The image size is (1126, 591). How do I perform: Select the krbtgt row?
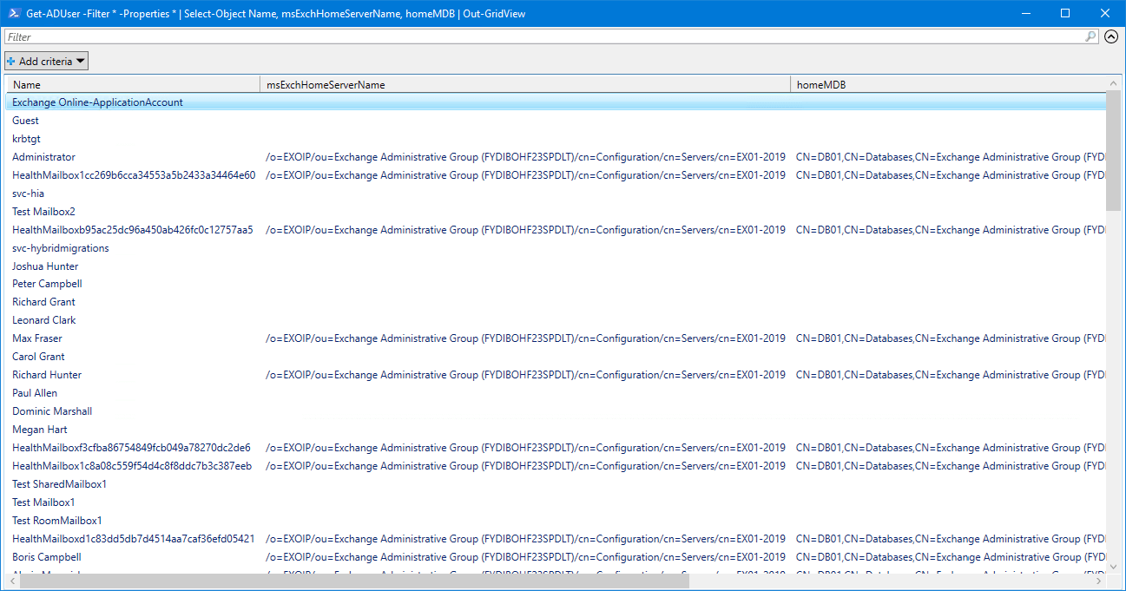[x=556, y=139]
